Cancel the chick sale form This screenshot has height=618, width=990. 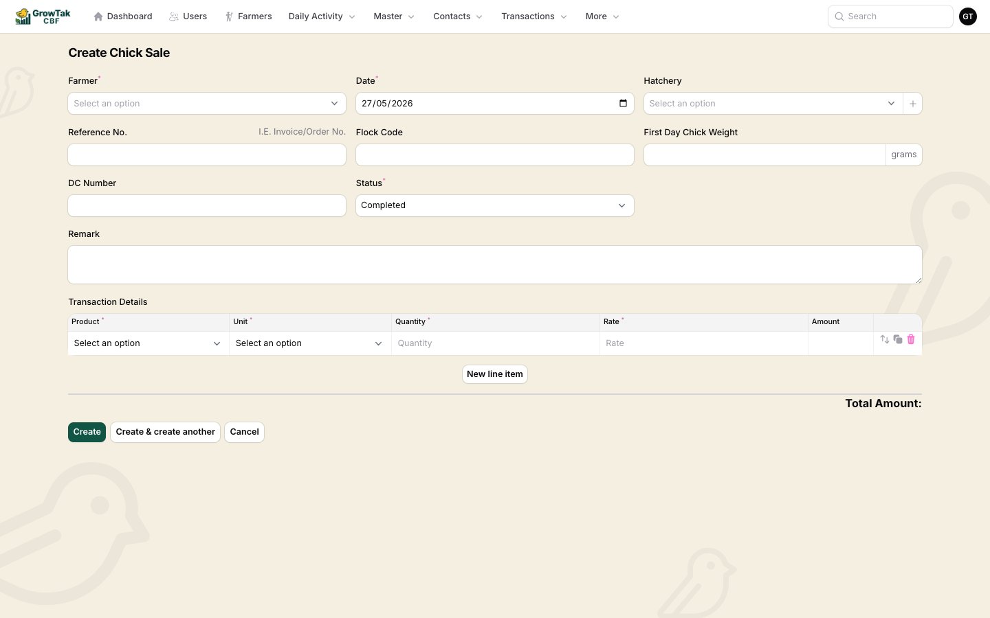[x=244, y=432]
